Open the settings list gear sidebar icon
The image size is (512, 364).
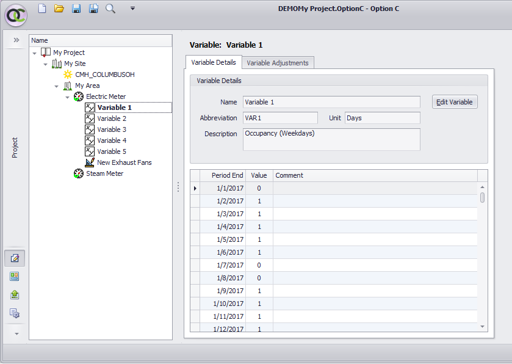(x=15, y=313)
